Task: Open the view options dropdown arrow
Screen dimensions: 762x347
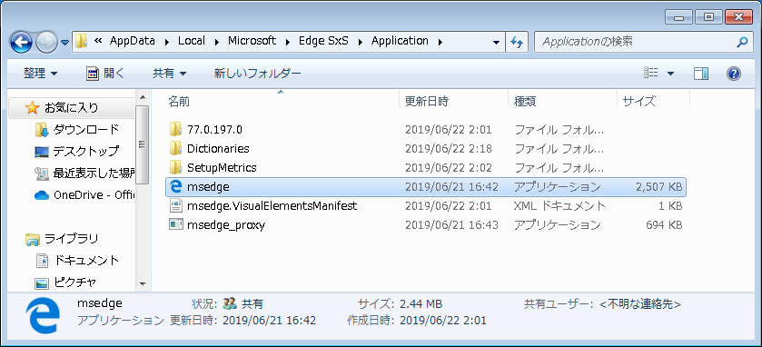Action: coord(670,74)
